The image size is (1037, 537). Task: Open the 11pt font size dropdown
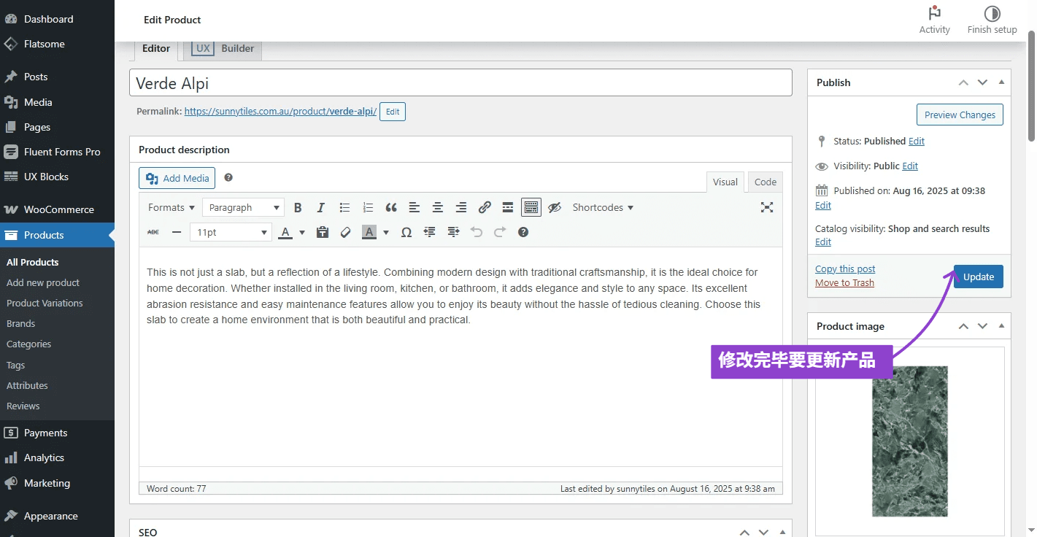[x=231, y=233]
